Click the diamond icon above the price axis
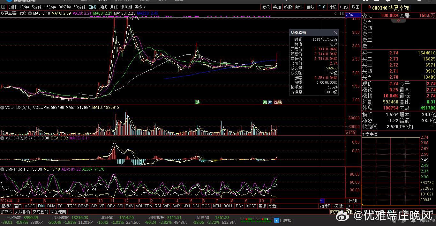The image size is (436, 226). [x=336, y=14]
